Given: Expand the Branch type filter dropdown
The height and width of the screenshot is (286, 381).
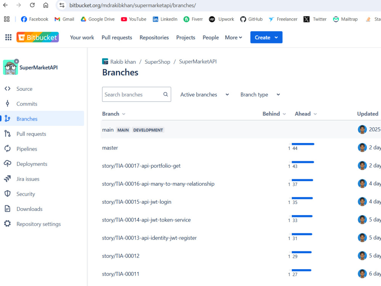Looking at the screenshot, I should (x=260, y=95).
